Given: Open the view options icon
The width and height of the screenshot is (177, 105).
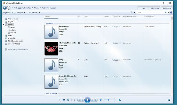Looking at the screenshot, I should pos(131,12).
